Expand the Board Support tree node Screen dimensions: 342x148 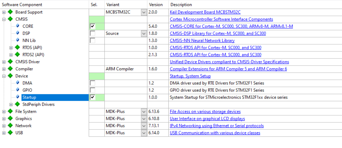click(4, 12)
